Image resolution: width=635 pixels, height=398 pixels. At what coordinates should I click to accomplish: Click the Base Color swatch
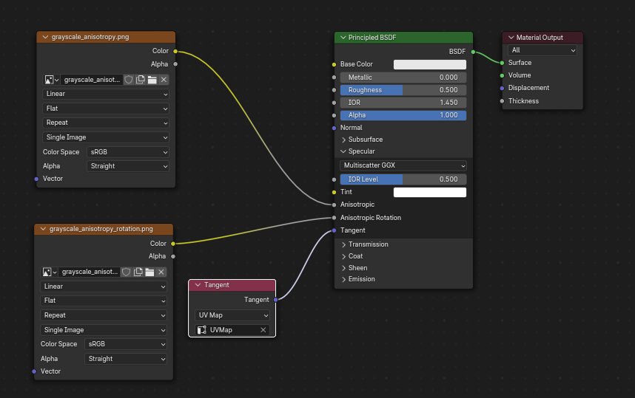pyautogui.click(x=430, y=64)
